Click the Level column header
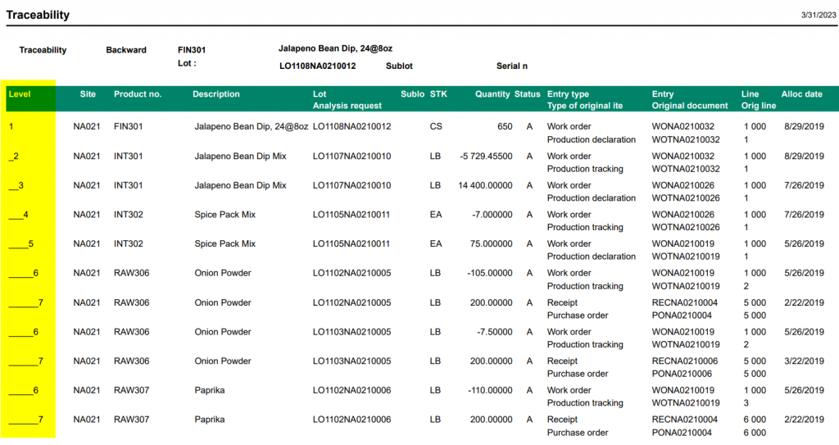 pyautogui.click(x=20, y=94)
